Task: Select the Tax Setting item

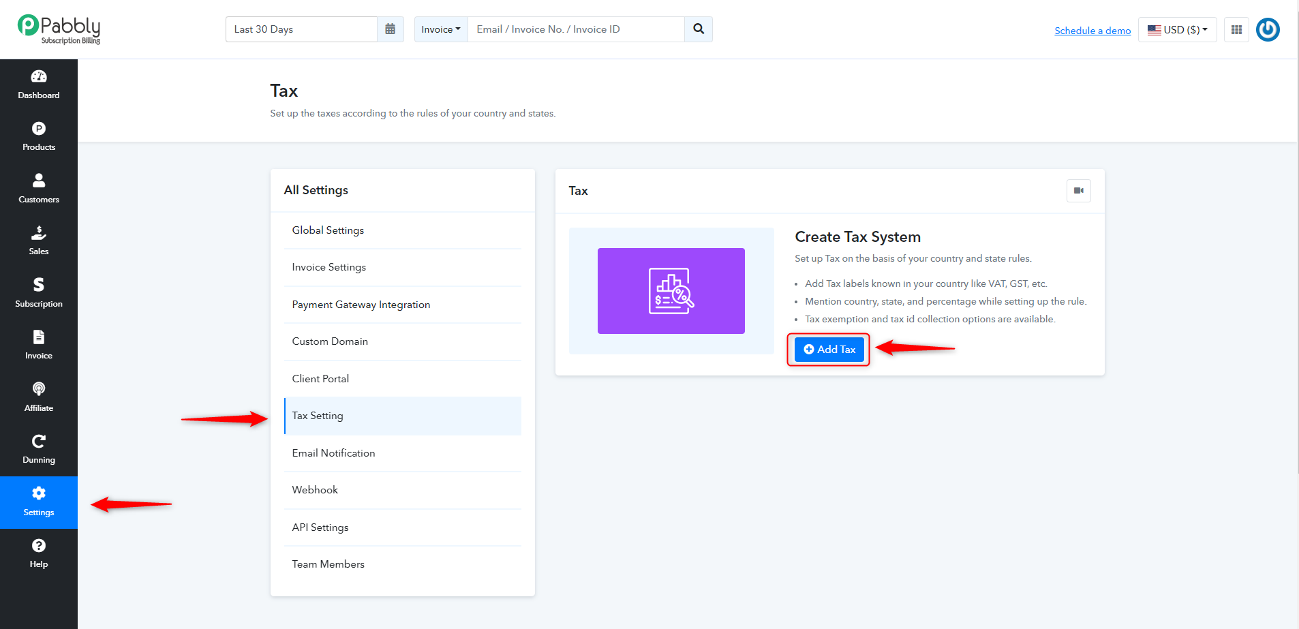Action: [403, 416]
